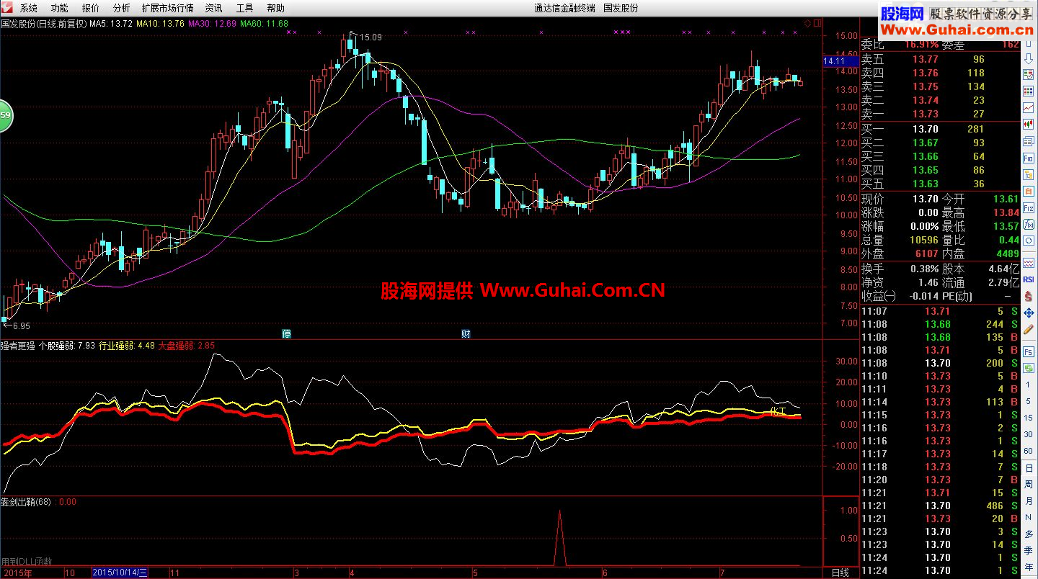This screenshot has height=579, width=1038.
Task: Click the blue four-way move arrows icon
Action: 1029,313
